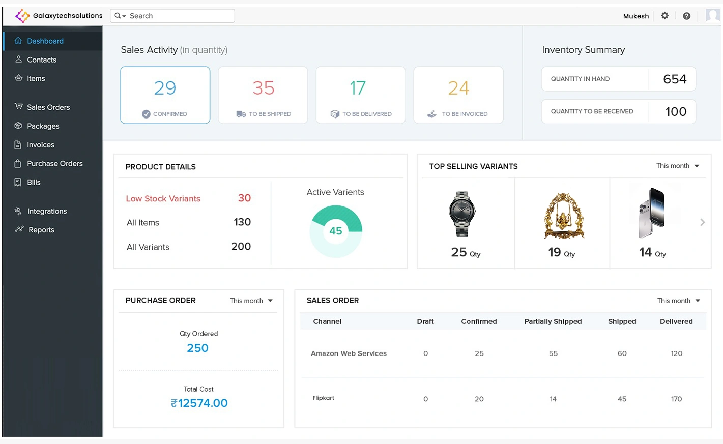Go to Purchase Orders in sidebar
The image size is (723, 444).
point(54,164)
